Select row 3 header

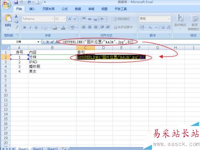point(6,62)
